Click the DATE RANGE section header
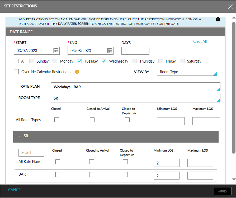The image size is (236, 198). [x=115, y=32]
